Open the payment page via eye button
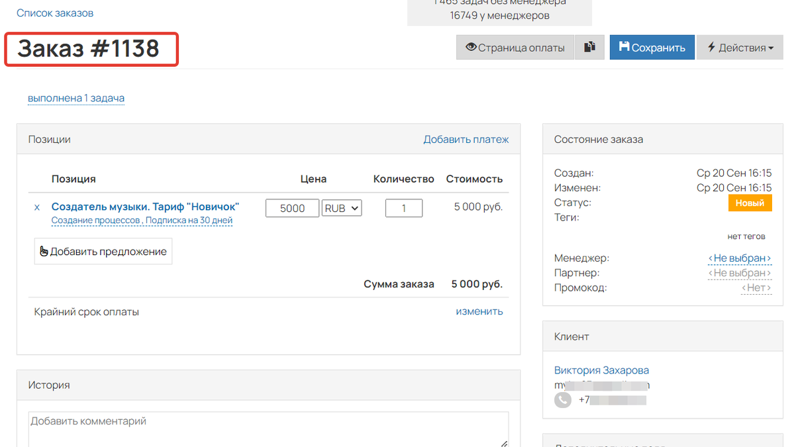794x447 pixels. pyautogui.click(x=515, y=47)
